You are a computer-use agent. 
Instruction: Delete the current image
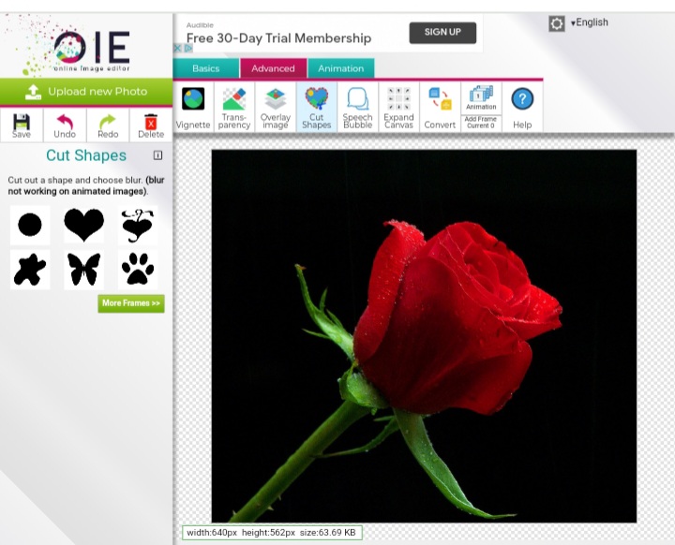coord(151,125)
